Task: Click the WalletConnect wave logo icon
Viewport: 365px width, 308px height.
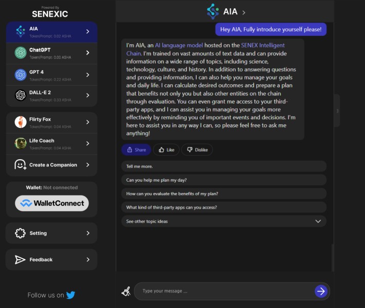Action: click(x=26, y=203)
